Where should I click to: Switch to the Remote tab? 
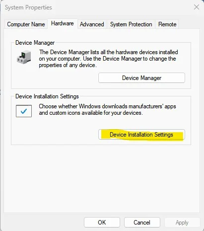point(167,24)
